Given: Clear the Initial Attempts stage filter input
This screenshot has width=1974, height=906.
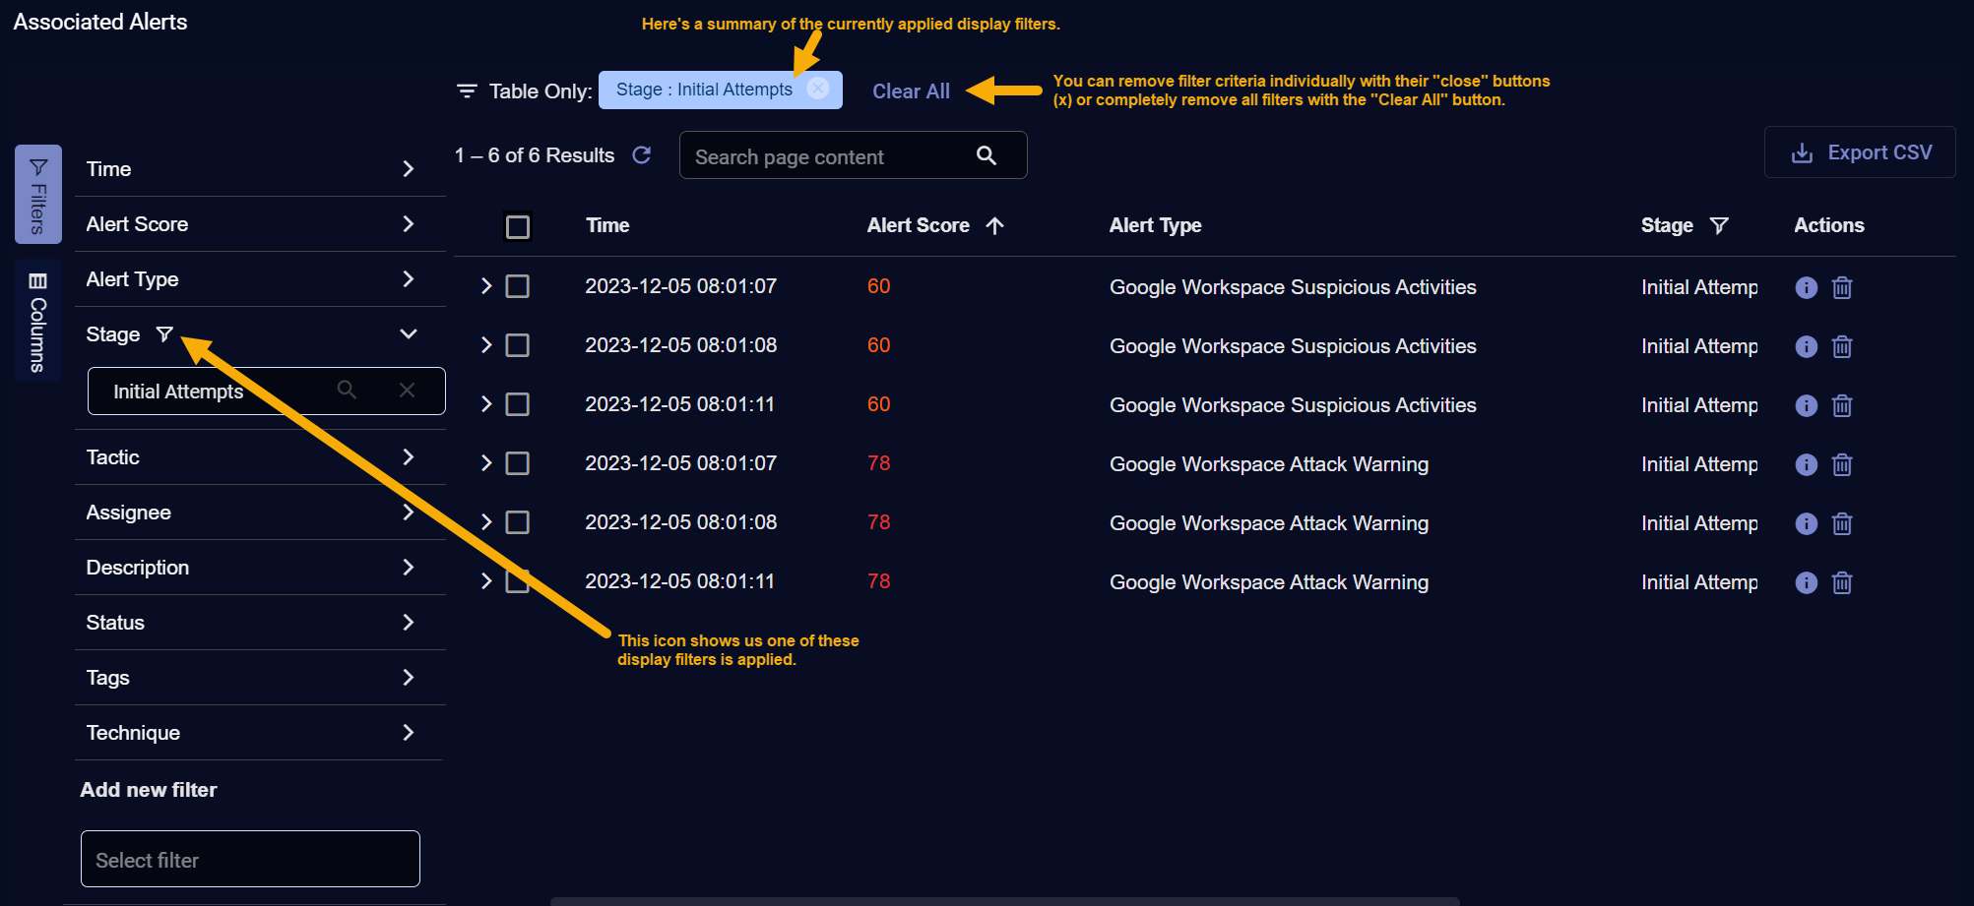Looking at the screenshot, I should 407,391.
